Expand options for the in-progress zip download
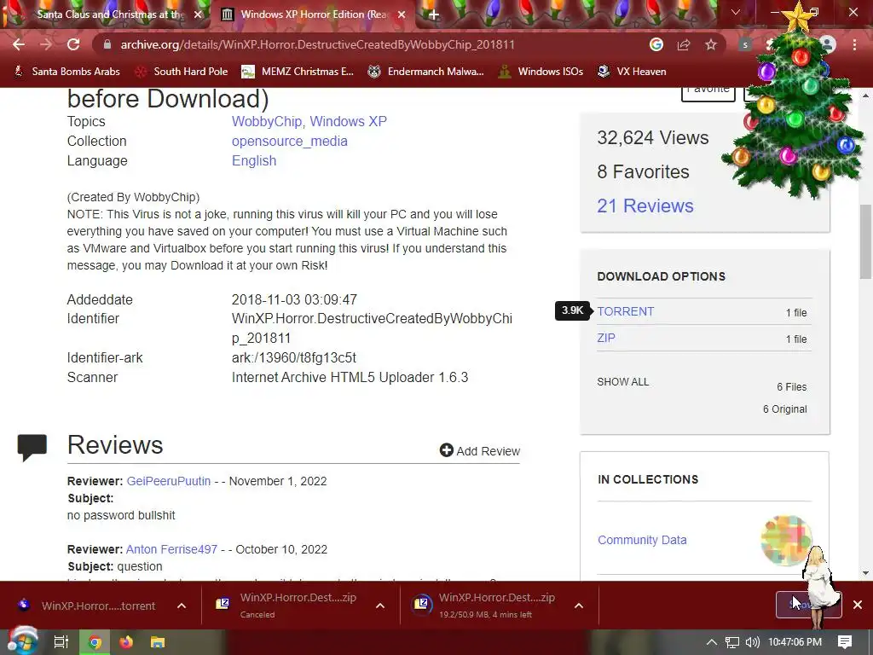 tap(579, 606)
